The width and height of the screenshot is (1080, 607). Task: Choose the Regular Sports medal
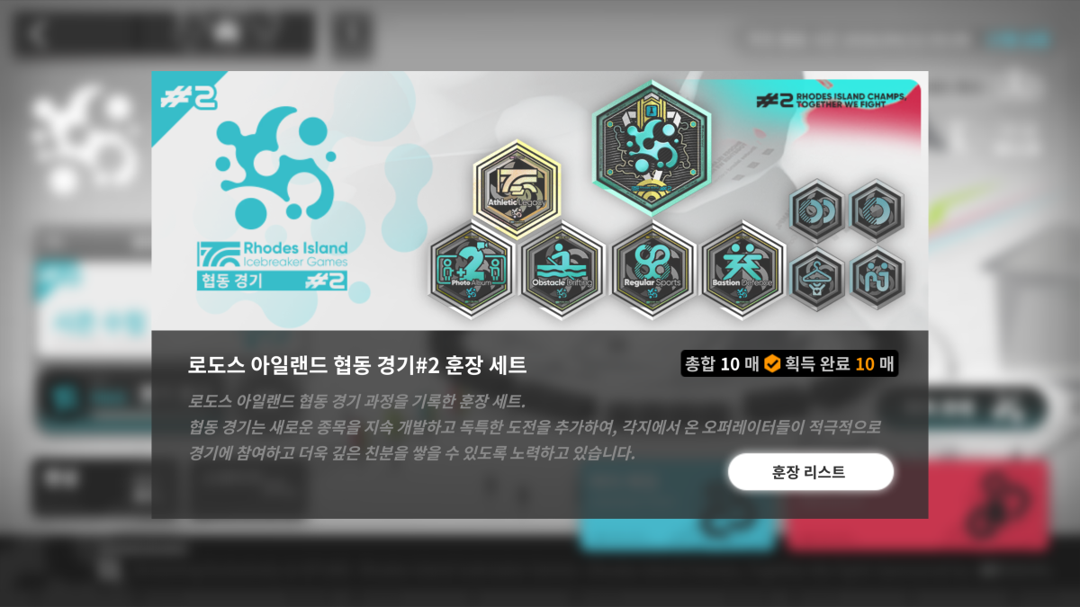pos(652,268)
